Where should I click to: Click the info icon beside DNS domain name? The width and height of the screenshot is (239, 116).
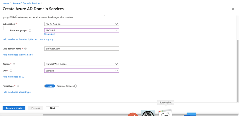pos(25,49)
